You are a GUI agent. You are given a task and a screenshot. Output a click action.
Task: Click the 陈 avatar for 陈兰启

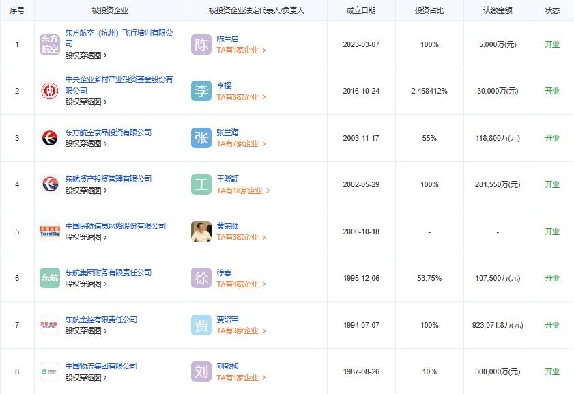(x=201, y=44)
